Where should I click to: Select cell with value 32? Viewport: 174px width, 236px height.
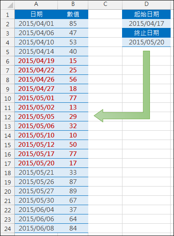tap(73, 126)
